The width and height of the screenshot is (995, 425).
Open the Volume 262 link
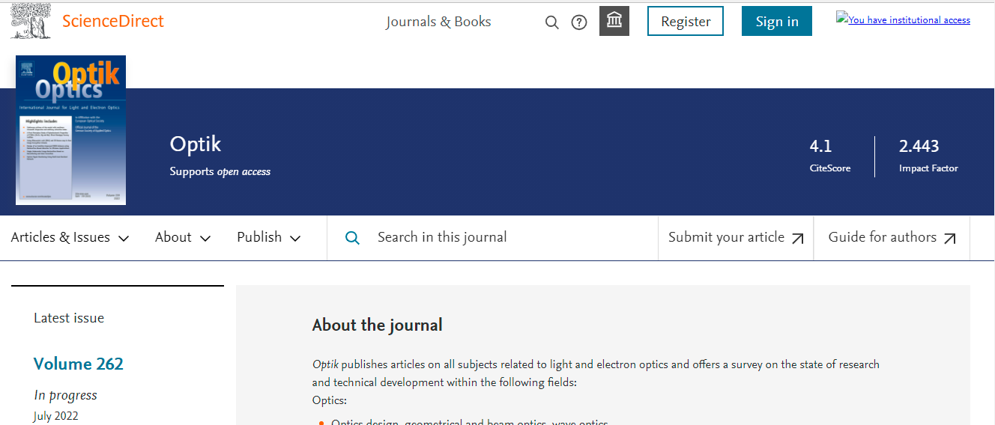point(79,364)
